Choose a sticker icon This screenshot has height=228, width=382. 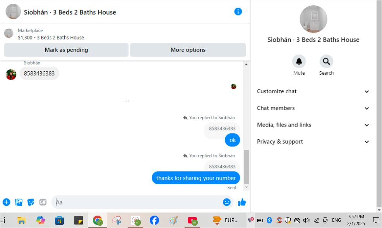[31, 202]
